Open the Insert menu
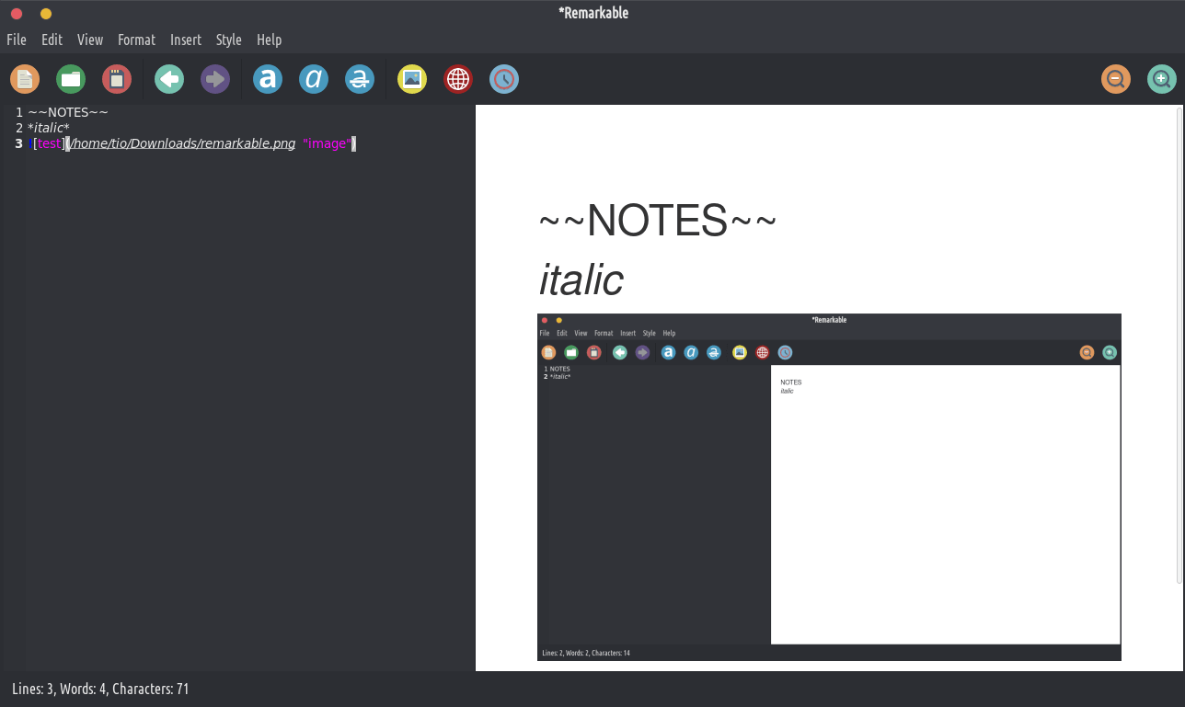The image size is (1185, 707). [x=186, y=40]
